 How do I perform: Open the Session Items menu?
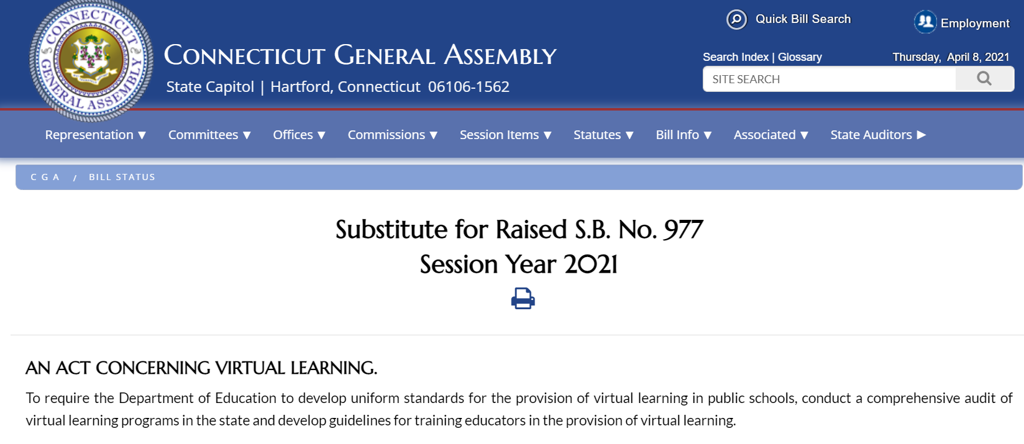(x=505, y=135)
